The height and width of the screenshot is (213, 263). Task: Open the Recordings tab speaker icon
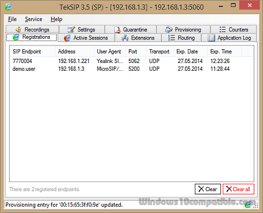[x=18, y=30]
